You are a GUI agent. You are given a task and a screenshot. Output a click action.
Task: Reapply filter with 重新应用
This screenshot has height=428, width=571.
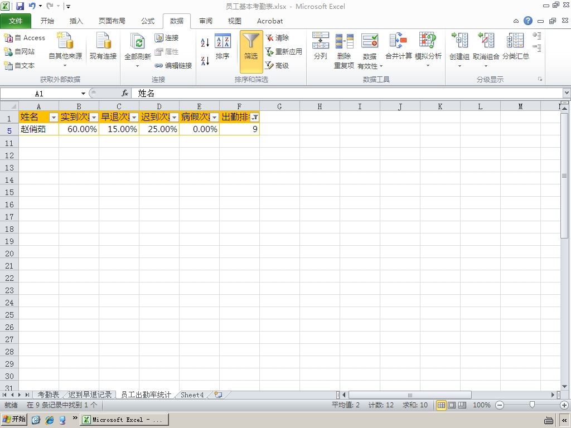(x=284, y=52)
